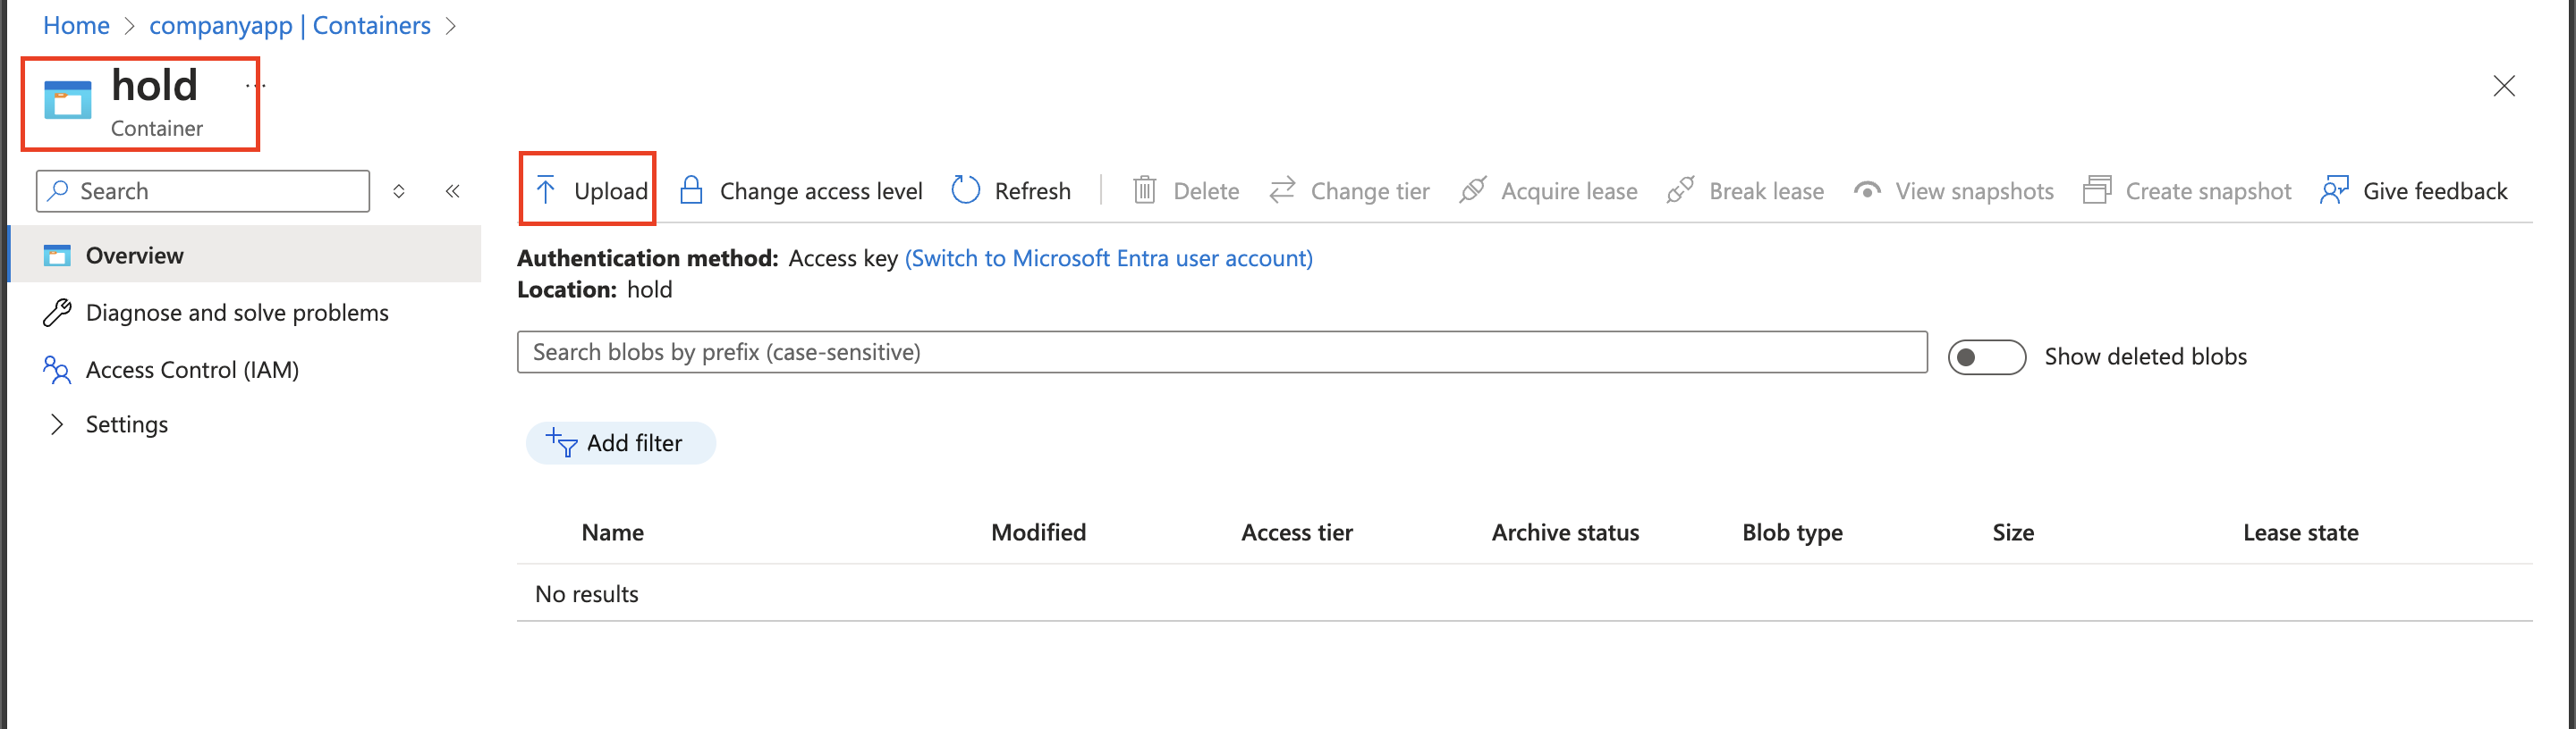The height and width of the screenshot is (729, 2576).
Task: Click the Location: hold text
Action: [594, 289]
